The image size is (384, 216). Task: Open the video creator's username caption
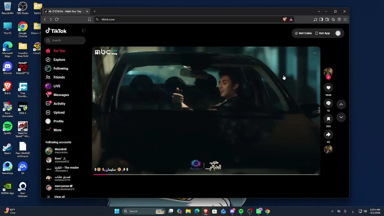(111, 169)
